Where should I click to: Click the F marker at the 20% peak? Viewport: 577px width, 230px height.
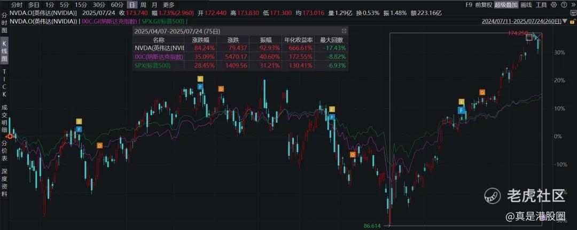click(x=200, y=86)
